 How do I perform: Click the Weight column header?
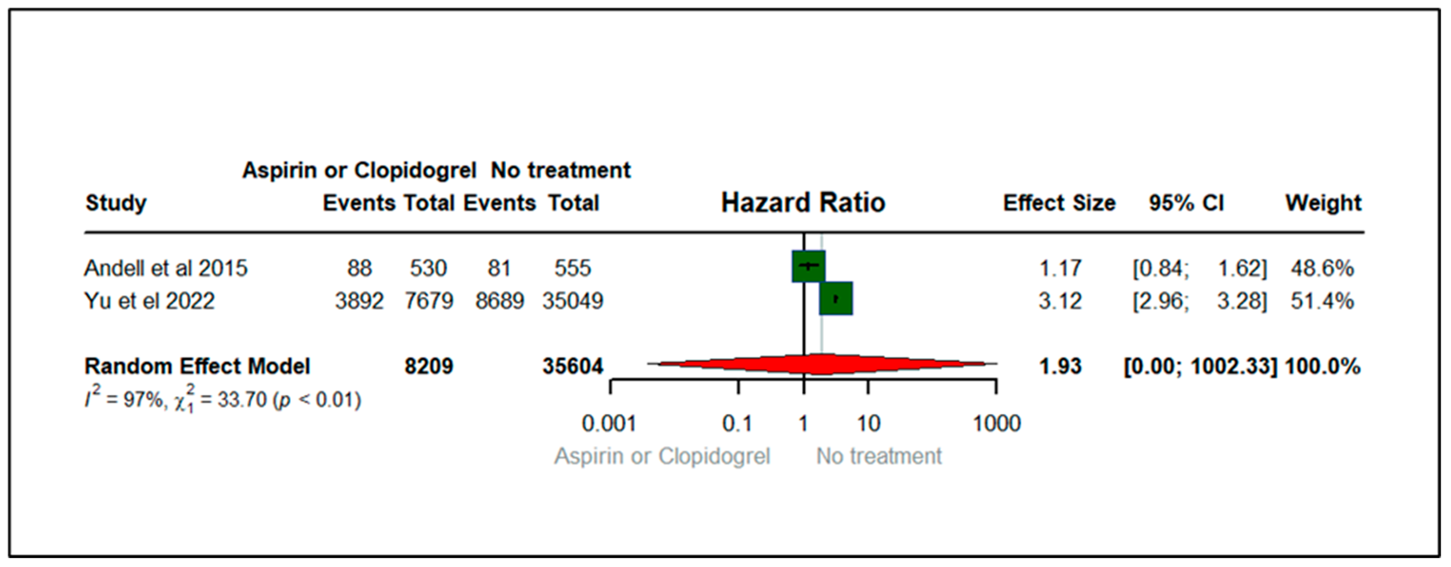pyautogui.click(x=1323, y=203)
